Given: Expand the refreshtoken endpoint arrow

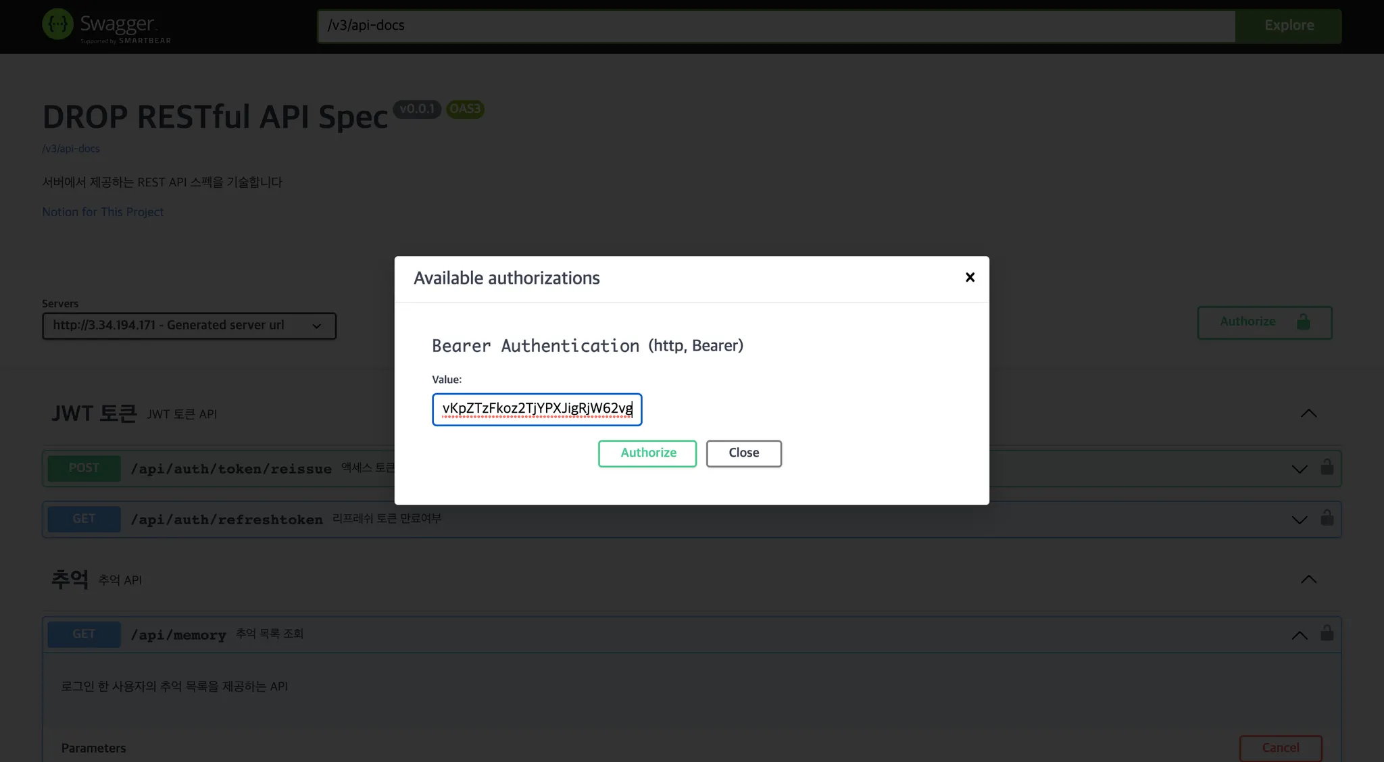Looking at the screenshot, I should [x=1299, y=519].
